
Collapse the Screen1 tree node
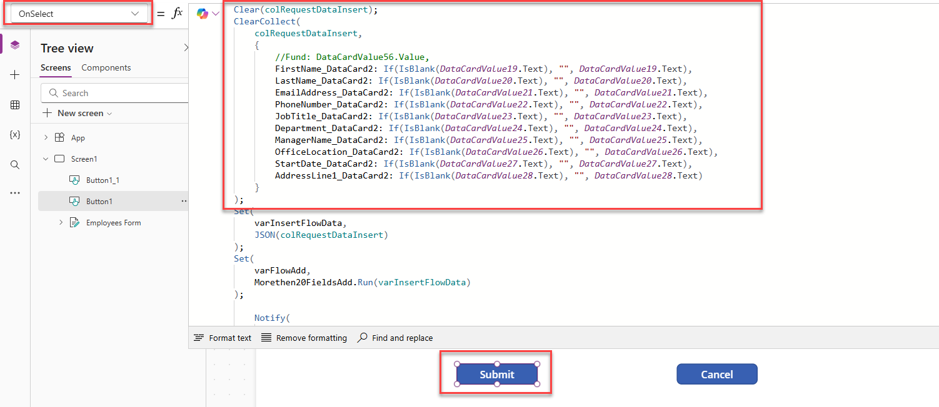coord(46,159)
